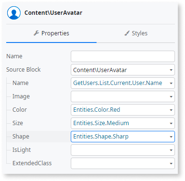The width and height of the screenshot is (185, 181).
Task: Select the Image property label
Action: (21, 96)
